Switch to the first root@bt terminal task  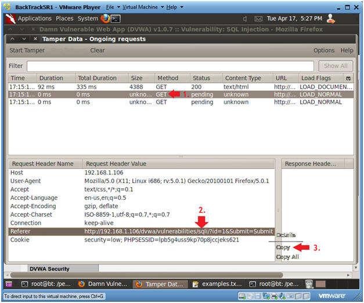point(46,284)
